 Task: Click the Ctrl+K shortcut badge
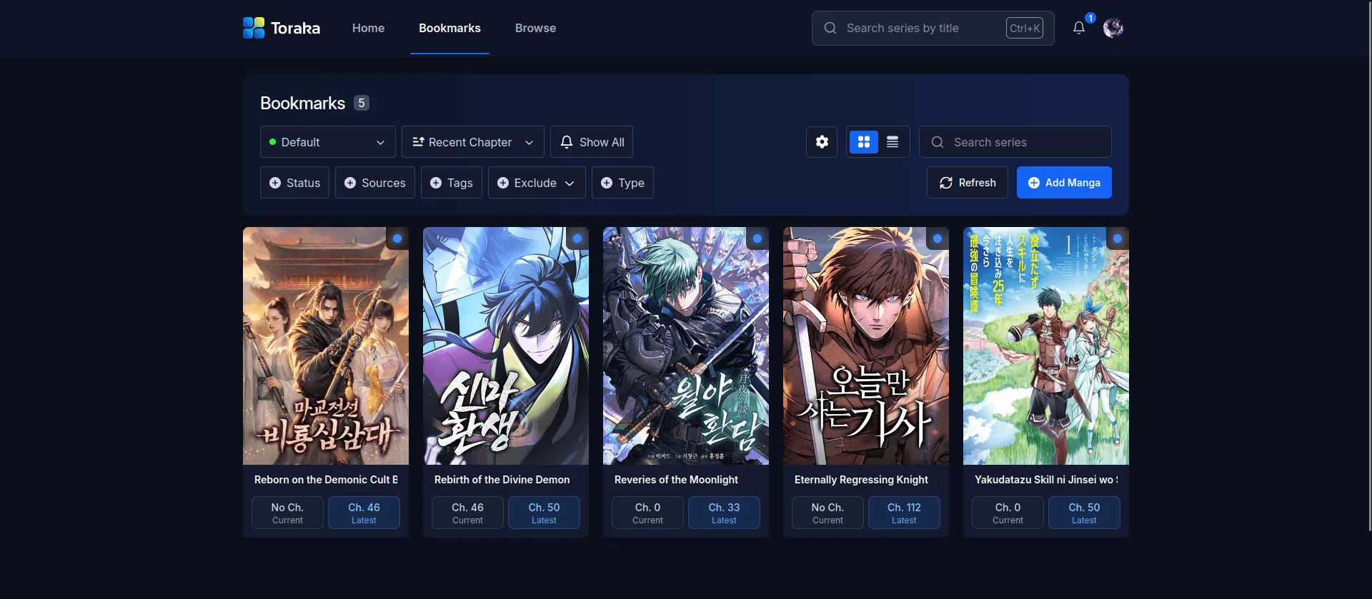tap(1025, 28)
